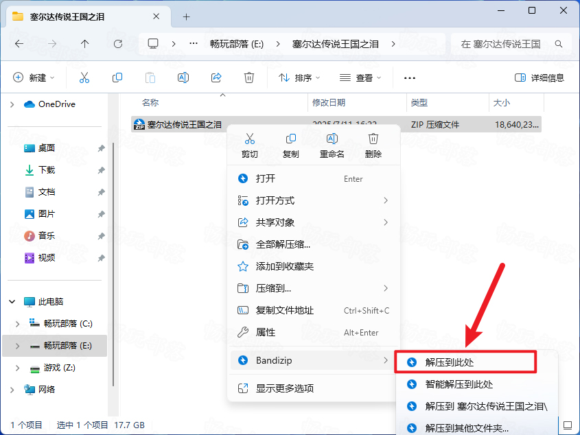580x435 pixels.
Task: Open the 排序 sort dropdown
Action: point(299,78)
